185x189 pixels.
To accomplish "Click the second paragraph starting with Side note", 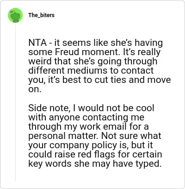I will pyautogui.click(x=95, y=136).
